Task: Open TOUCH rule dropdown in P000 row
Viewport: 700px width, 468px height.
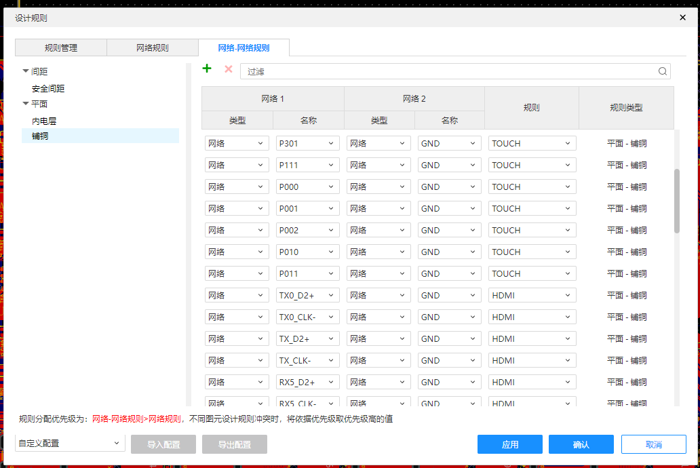Action: tap(532, 187)
